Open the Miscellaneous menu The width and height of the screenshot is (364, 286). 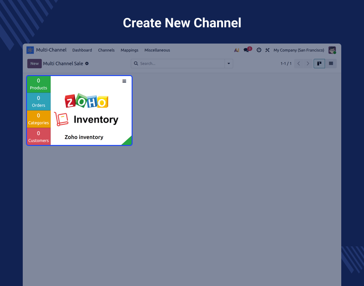157,50
